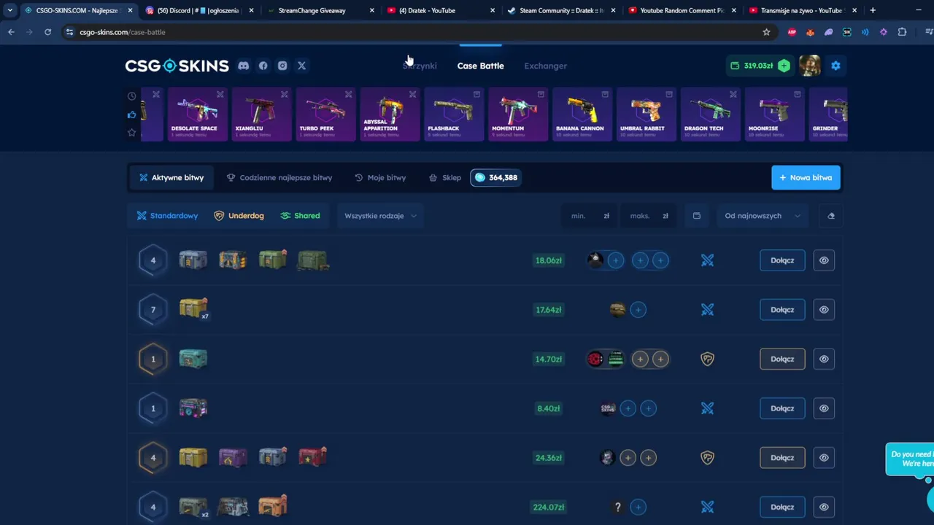
Task: Watch the 224.07zł battle via eye icon
Action: click(824, 507)
